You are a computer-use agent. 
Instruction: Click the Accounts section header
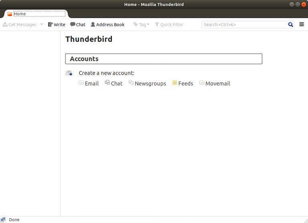pyautogui.click(x=164, y=59)
